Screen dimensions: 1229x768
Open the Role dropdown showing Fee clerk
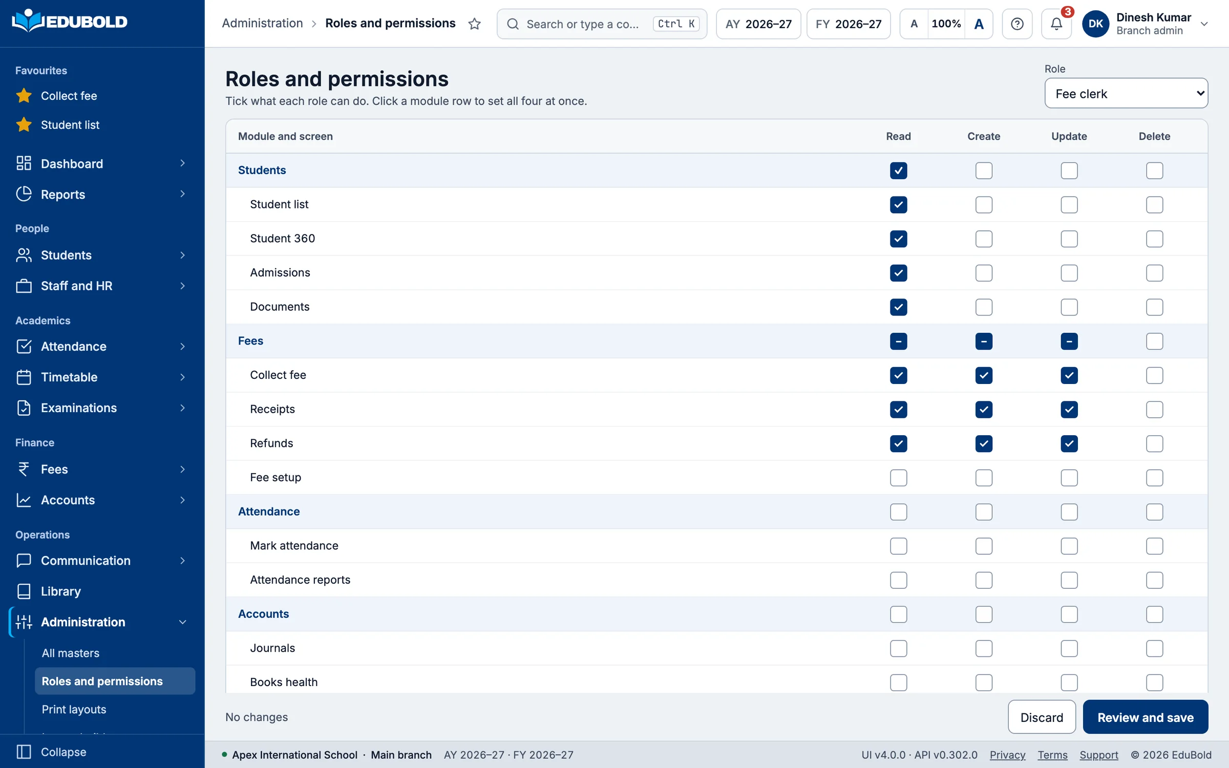[1126, 93]
